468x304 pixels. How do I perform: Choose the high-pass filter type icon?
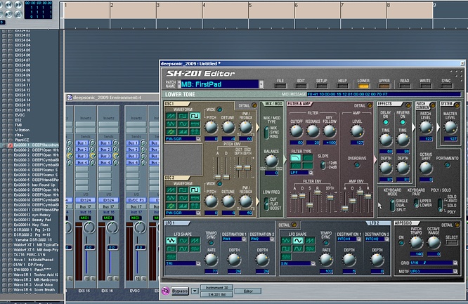point(308,158)
